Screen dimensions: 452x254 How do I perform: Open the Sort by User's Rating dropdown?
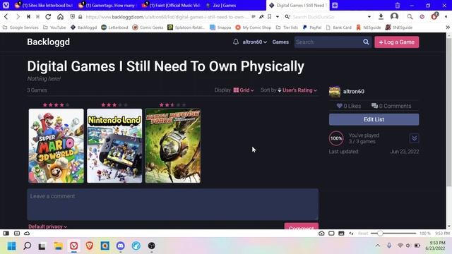tap(299, 90)
